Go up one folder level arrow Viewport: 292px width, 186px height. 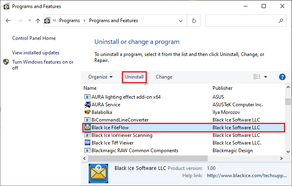pos(38,21)
